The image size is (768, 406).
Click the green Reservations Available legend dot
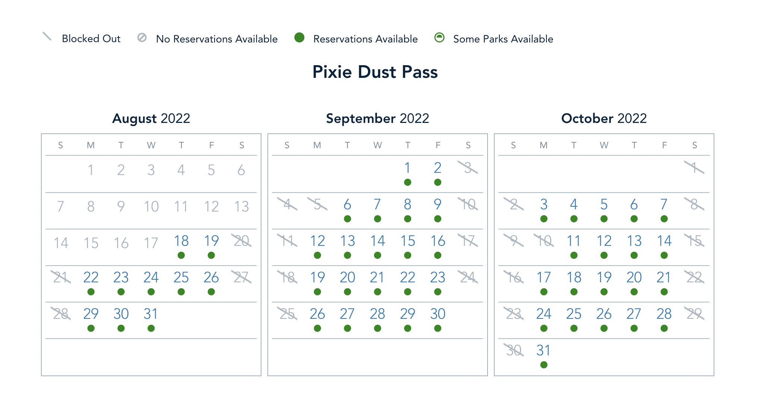299,38
